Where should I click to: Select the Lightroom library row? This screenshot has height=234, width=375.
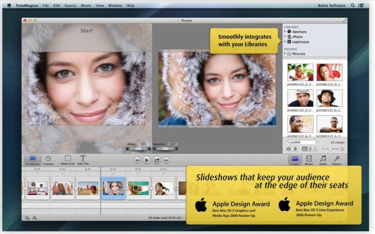(x=315, y=42)
